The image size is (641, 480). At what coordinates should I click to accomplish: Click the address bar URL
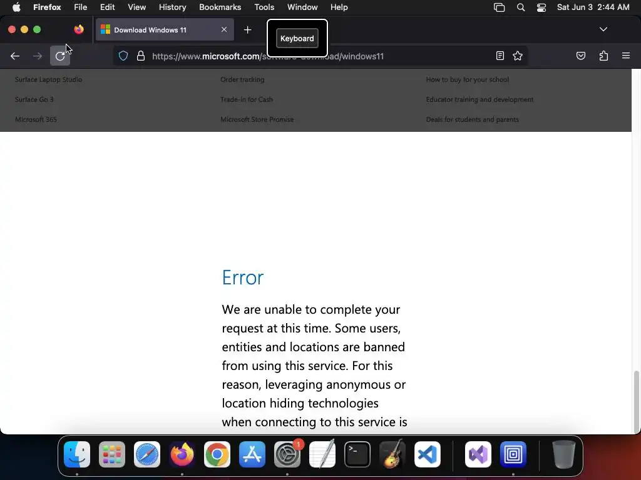click(x=268, y=56)
